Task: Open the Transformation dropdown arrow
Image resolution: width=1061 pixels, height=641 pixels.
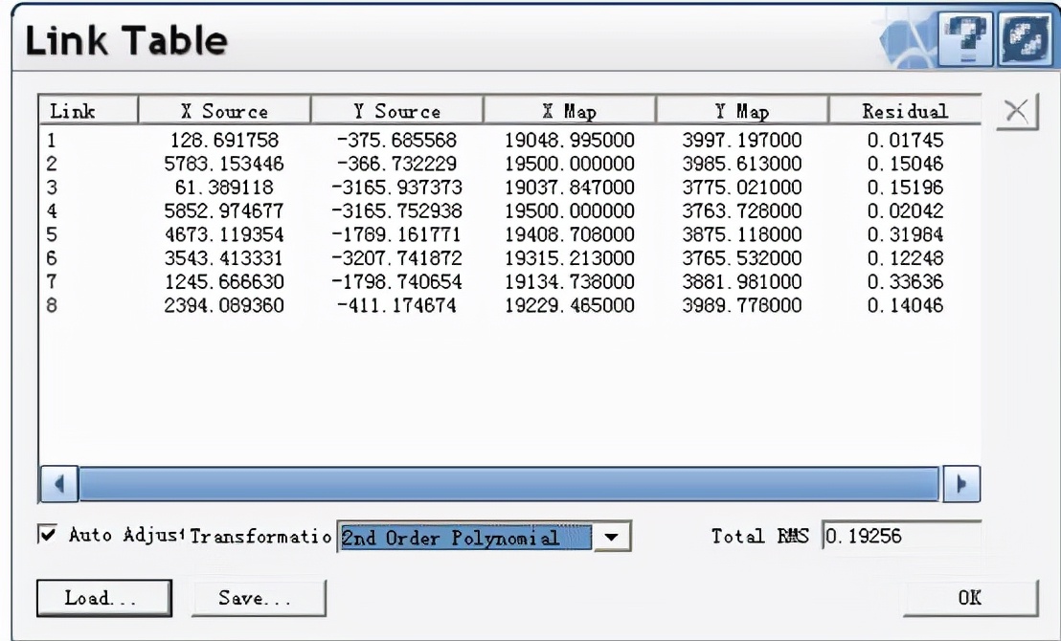Action: (612, 538)
